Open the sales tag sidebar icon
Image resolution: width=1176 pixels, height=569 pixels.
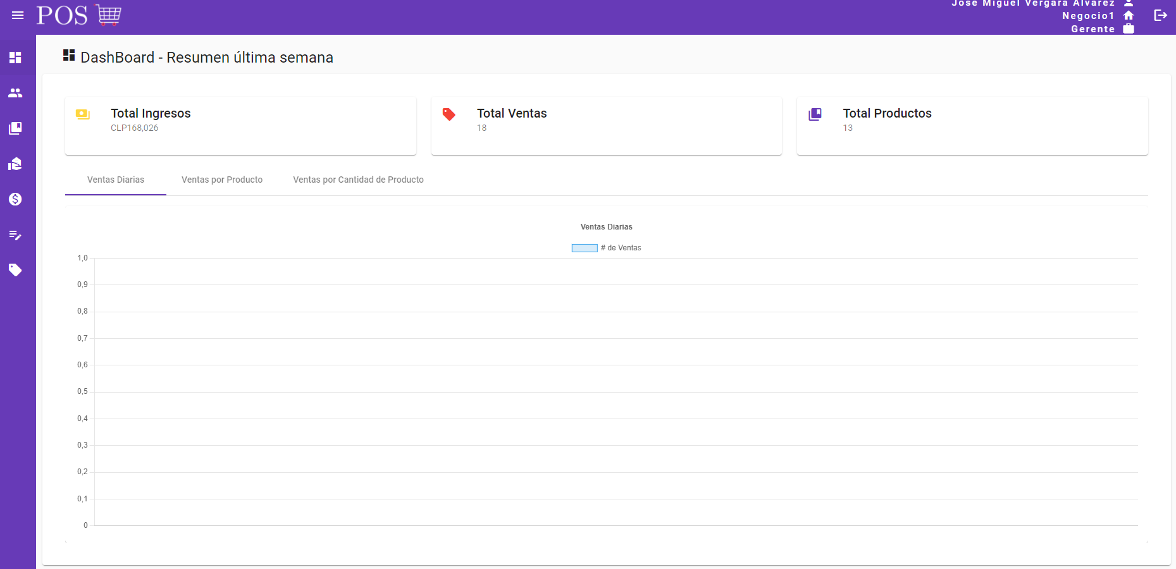[15, 270]
